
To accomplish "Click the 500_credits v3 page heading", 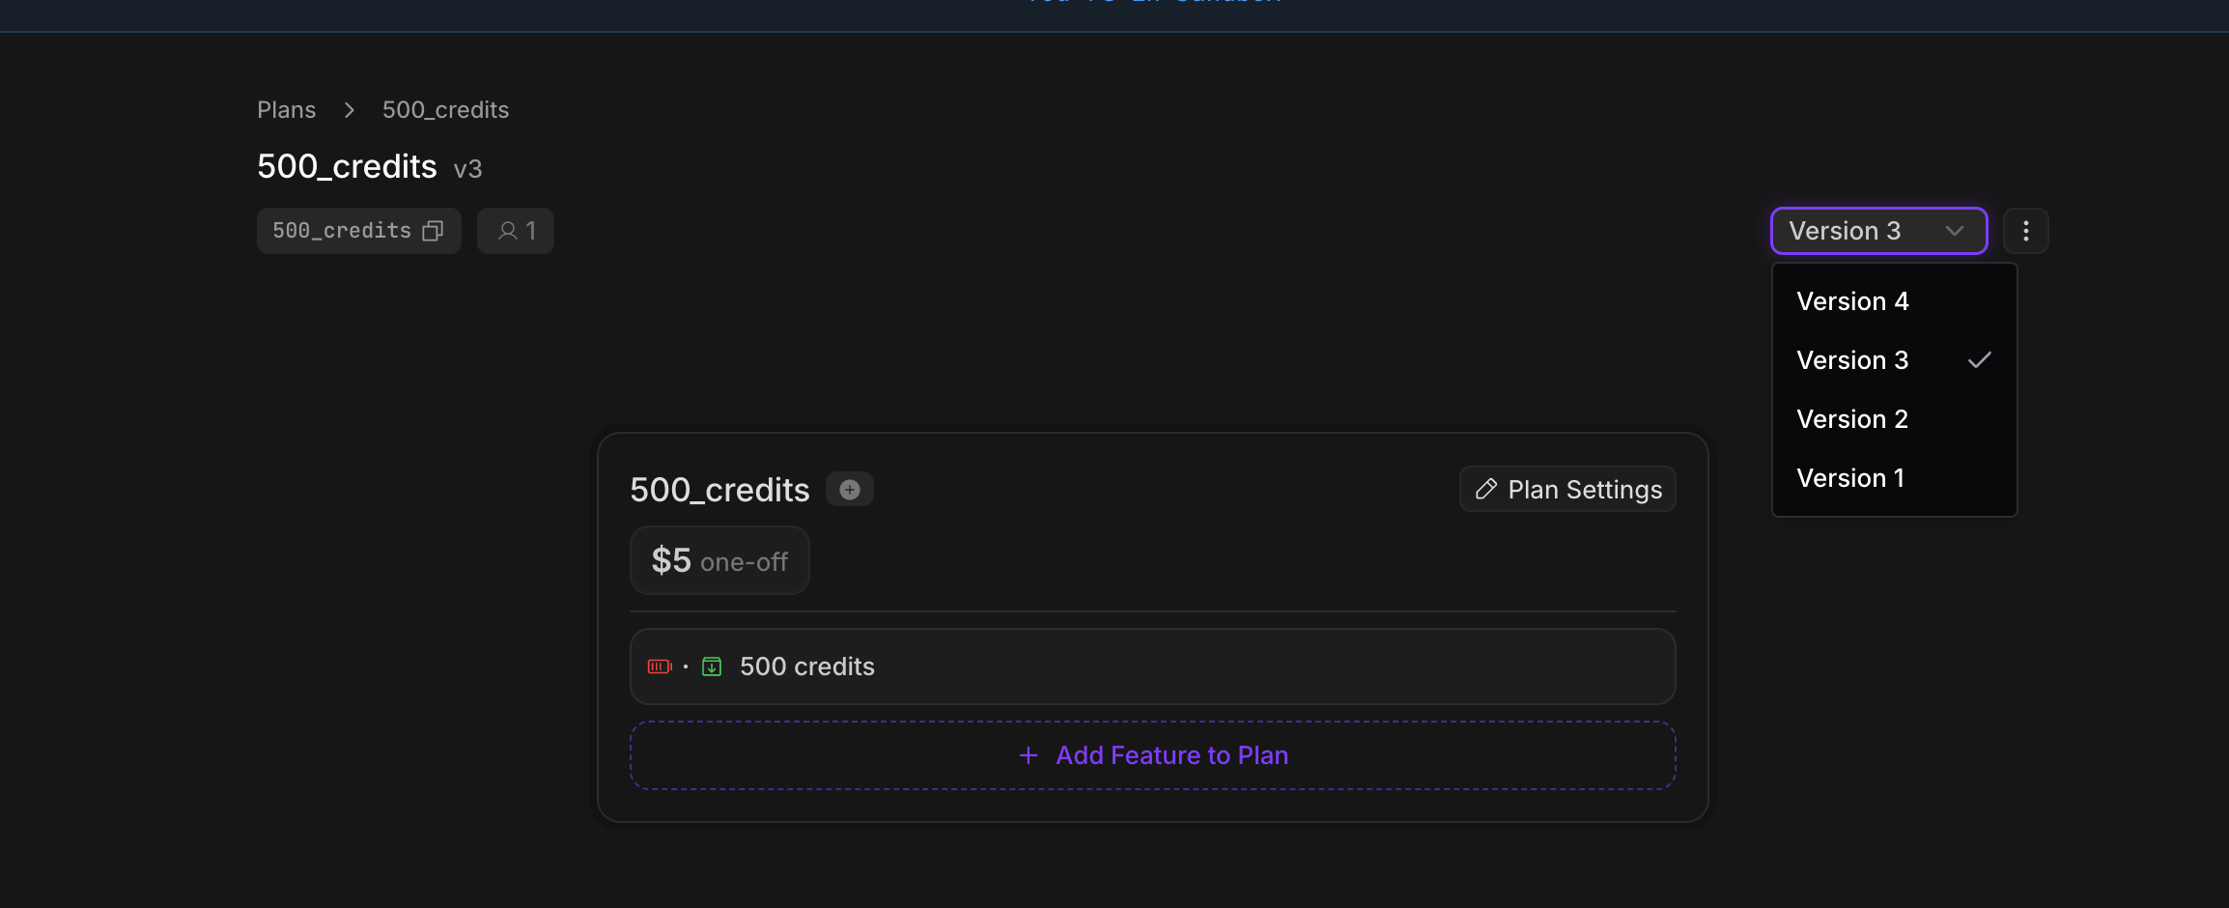I will (370, 167).
